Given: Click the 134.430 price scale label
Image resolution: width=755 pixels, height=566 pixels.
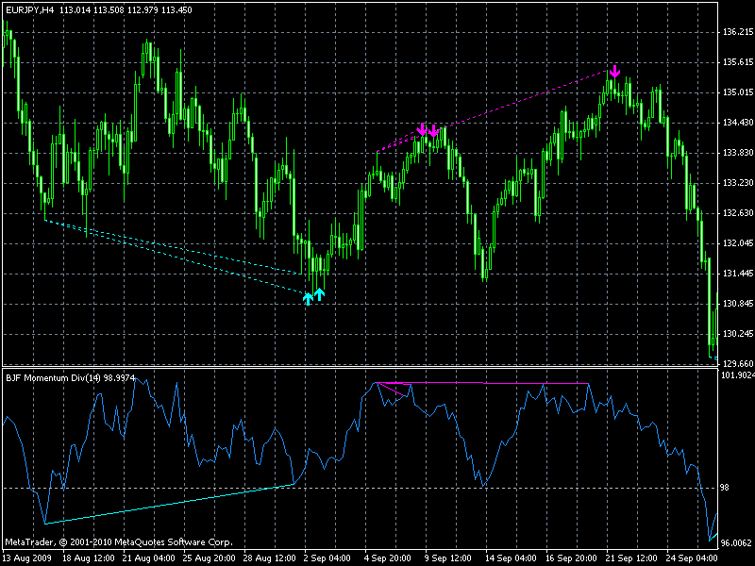Looking at the screenshot, I should tap(738, 123).
